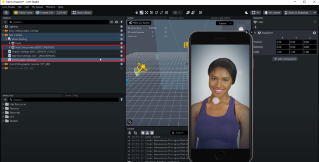
Task: Clear the Logger with trash icon
Action: coord(130,133)
